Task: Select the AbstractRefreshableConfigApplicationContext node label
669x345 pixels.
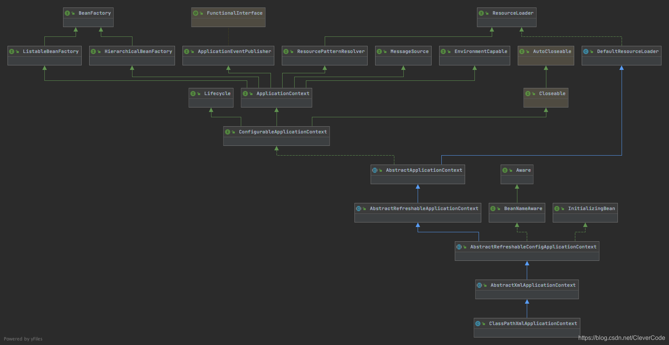Action: (x=533, y=247)
